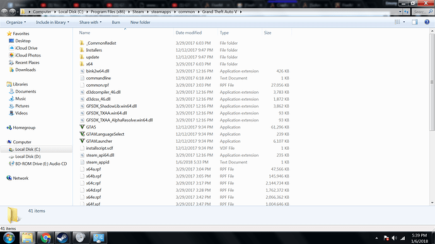435x244 pixels.
Task: Select steamapps in the address breadcrumb
Action: point(161,11)
